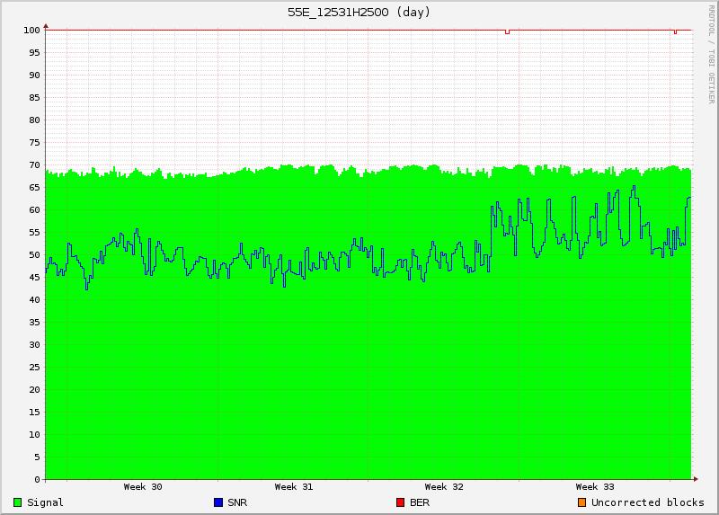Click the 85 value on y-axis
The image size is (719, 515).
(34, 98)
